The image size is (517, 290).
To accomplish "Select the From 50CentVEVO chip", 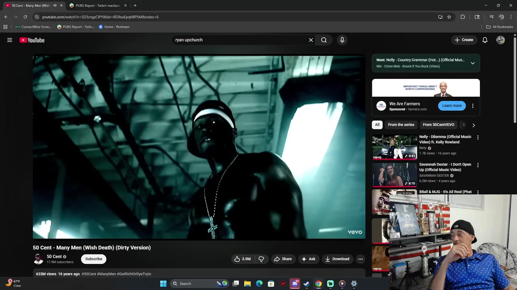I will 438,125.
